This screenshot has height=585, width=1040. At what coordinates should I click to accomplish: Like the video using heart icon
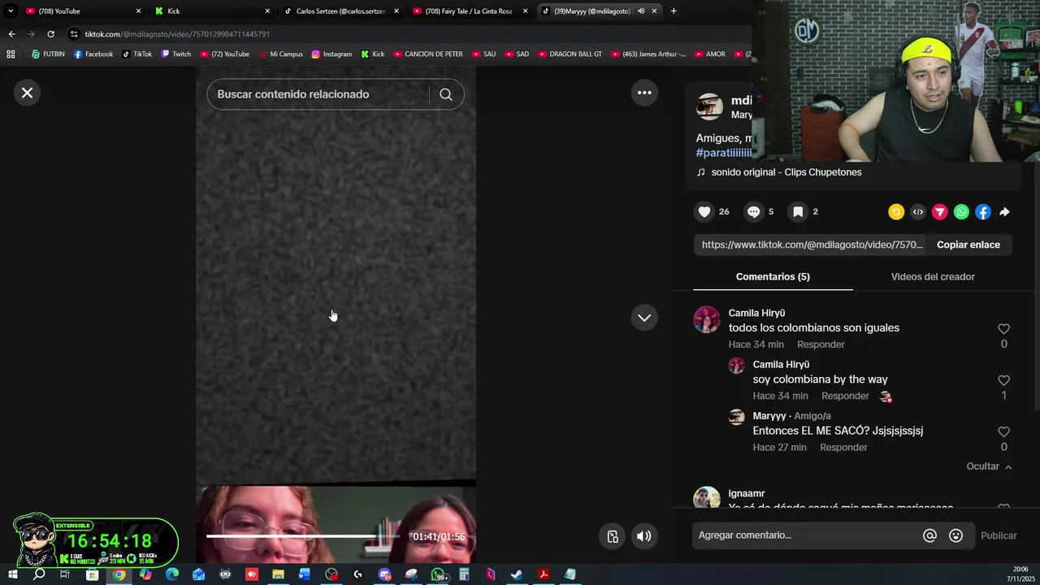(x=704, y=212)
